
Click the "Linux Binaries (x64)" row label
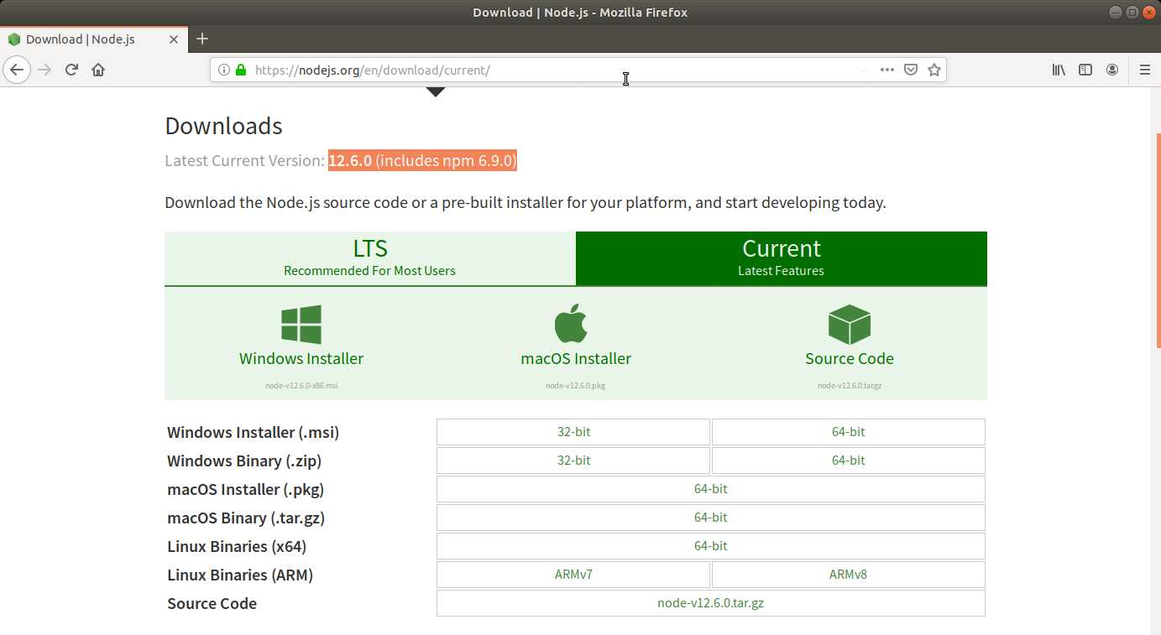tap(237, 547)
